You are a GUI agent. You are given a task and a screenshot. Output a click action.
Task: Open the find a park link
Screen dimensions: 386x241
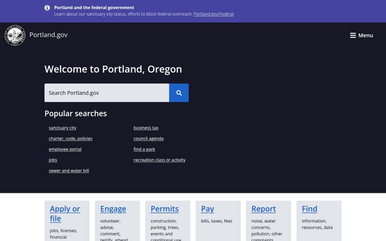(144, 149)
